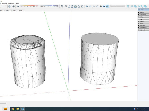Screen dimensions: 149x111
Task: Show hidden system tray icons
Action: [x=148, y=109]
